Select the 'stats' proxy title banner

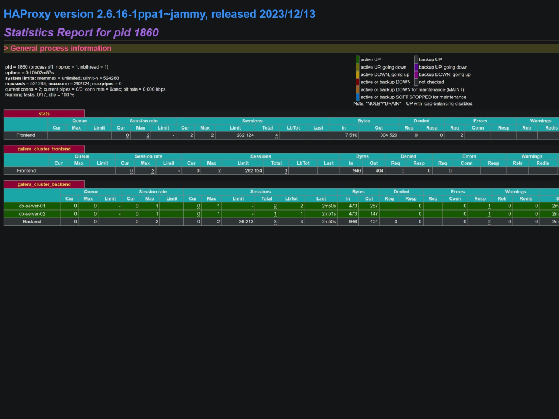click(44, 113)
